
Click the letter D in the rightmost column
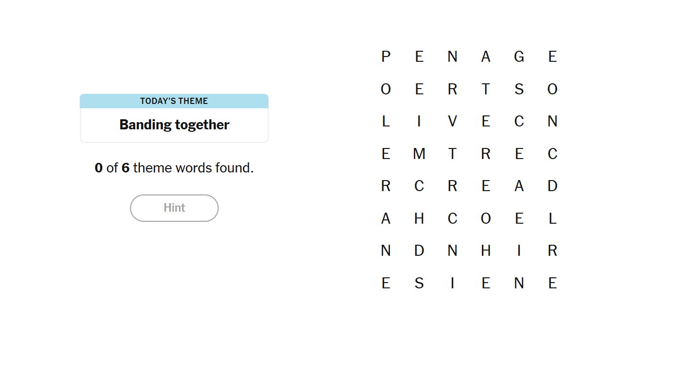tap(552, 186)
